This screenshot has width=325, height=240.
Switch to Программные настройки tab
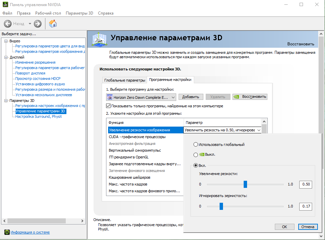click(170, 80)
